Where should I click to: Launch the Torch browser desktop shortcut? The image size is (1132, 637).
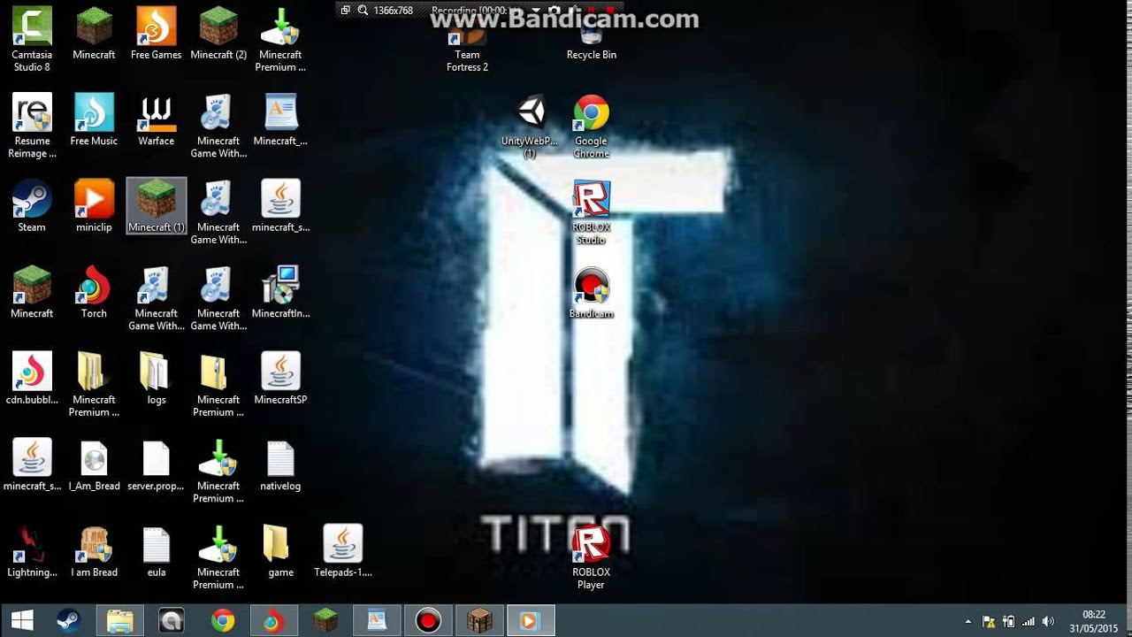(x=94, y=293)
